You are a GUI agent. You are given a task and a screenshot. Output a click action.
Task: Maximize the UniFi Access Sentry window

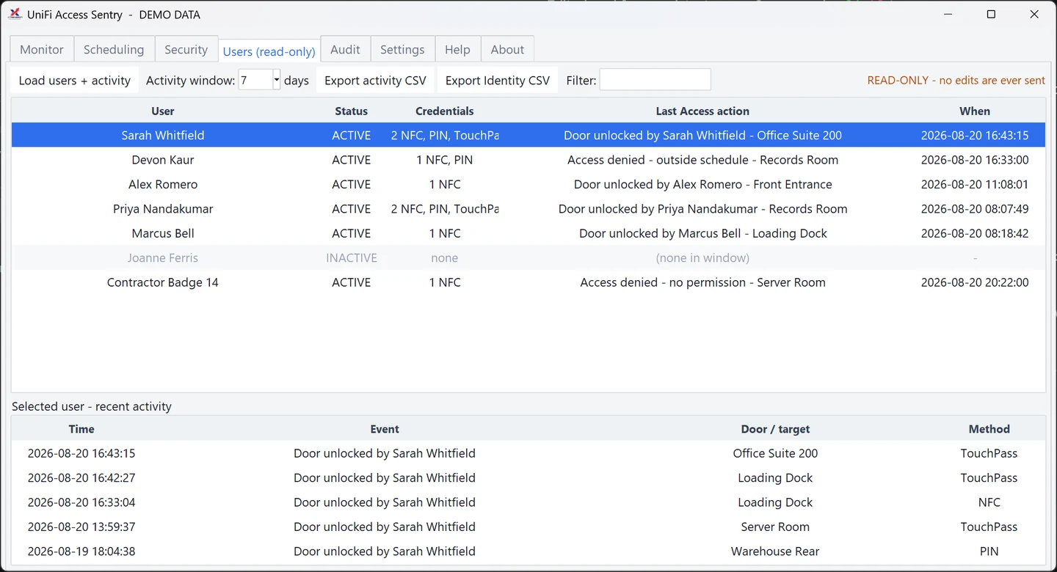pos(991,15)
